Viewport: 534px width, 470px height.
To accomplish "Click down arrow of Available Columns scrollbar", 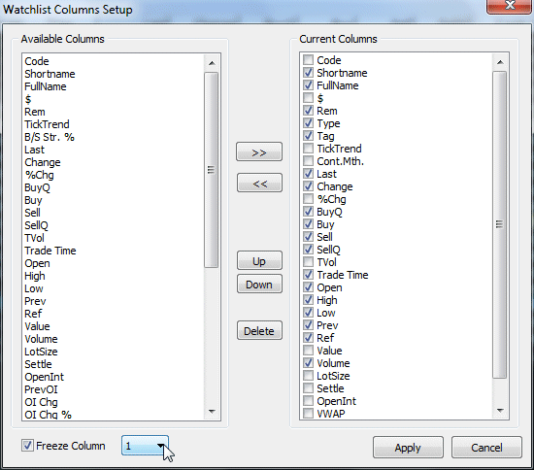I will (212, 412).
